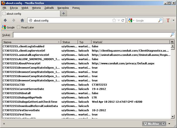
Task: Go back with the back arrow
Action: 5,20
